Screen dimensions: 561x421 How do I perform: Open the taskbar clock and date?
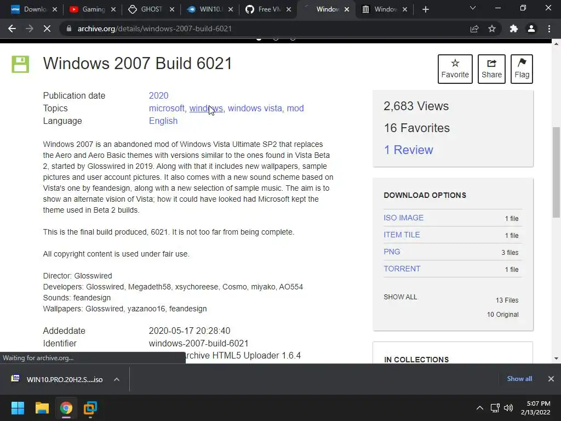[x=536, y=408]
